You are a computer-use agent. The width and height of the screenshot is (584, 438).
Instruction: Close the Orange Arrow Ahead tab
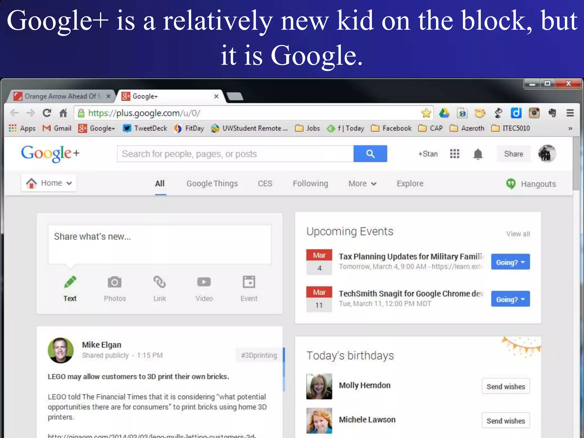coord(108,96)
